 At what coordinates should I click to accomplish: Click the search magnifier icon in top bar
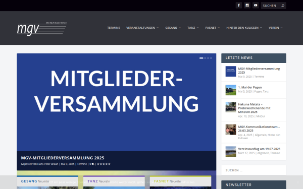point(283,6)
